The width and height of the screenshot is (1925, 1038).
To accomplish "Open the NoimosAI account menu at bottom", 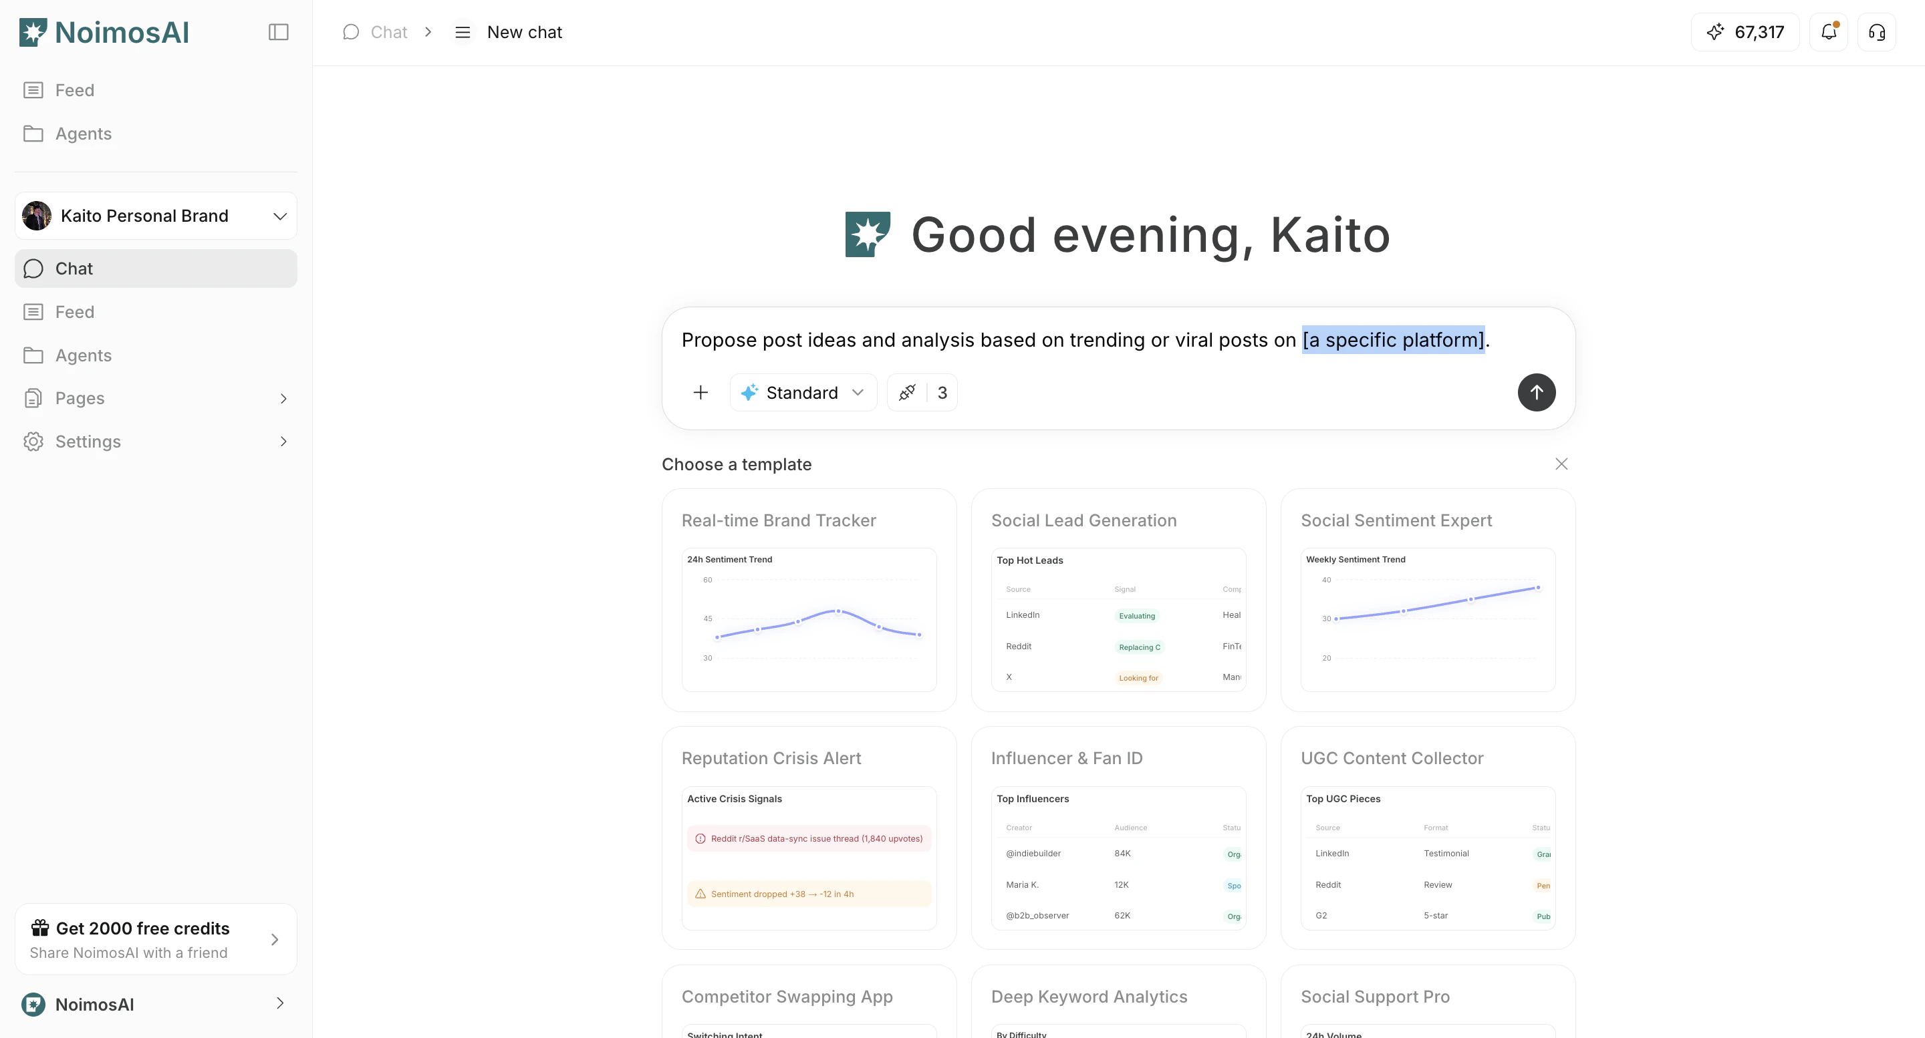I will click(x=156, y=1005).
